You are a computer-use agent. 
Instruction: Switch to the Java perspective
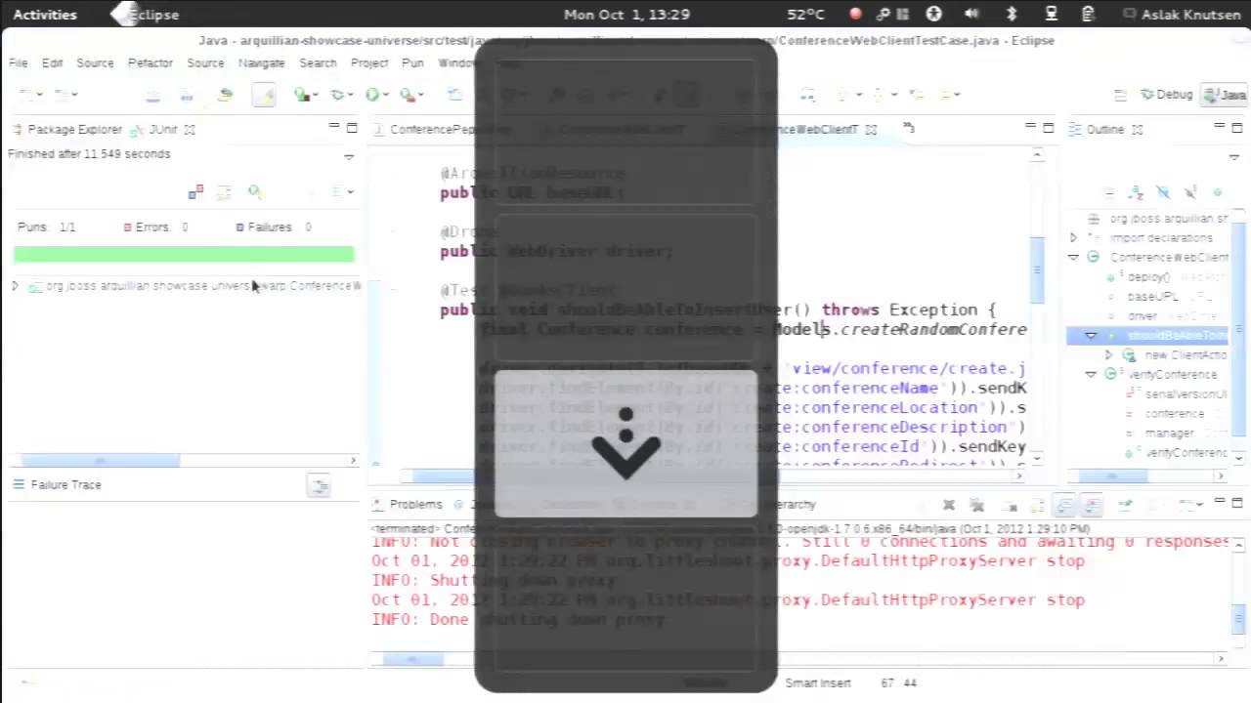click(x=1226, y=95)
